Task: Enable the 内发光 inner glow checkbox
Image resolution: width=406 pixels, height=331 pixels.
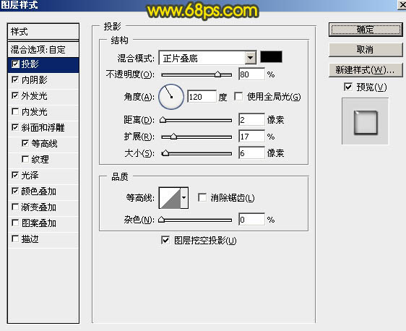Action: [x=15, y=111]
